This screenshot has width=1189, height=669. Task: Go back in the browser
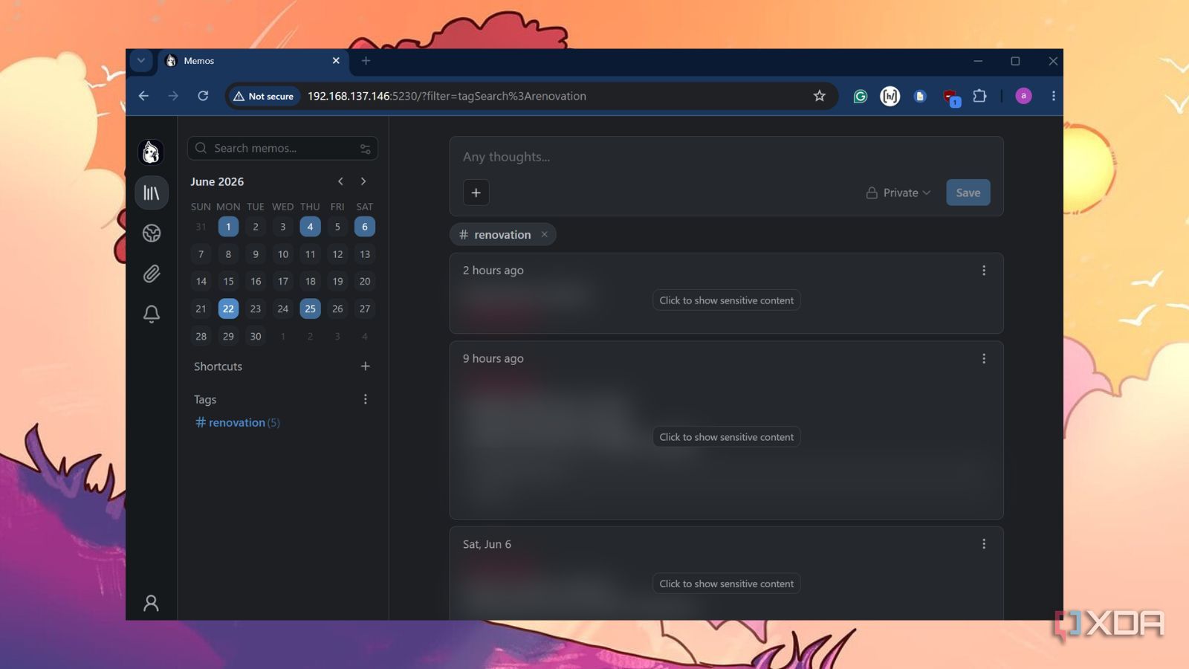pos(143,96)
